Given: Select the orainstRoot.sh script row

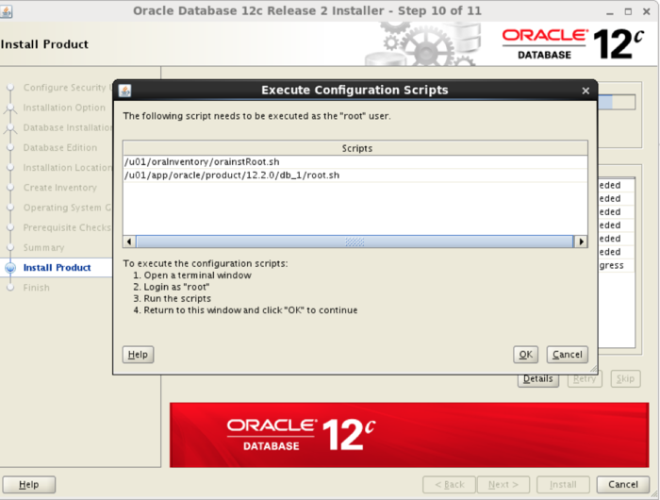Looking at the screenshot, I should (x=355, y=161).
